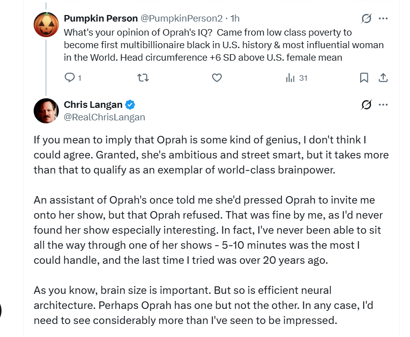410x337 pixels.
Task: Like the Pumpkin Person tweet
Action: point(217,78)
